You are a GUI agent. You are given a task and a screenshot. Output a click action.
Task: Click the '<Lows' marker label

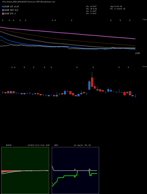(x=145, y=66)
